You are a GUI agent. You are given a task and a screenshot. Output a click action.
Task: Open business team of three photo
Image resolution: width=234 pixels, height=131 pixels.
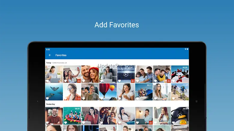pyautogui.click(x=162, y=74)
